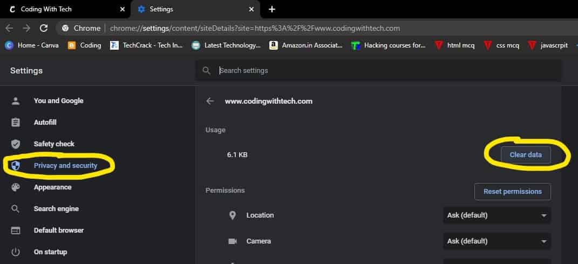Open Autofill settings section
This screenshot has width=578, height=264.
pos(45,123)
